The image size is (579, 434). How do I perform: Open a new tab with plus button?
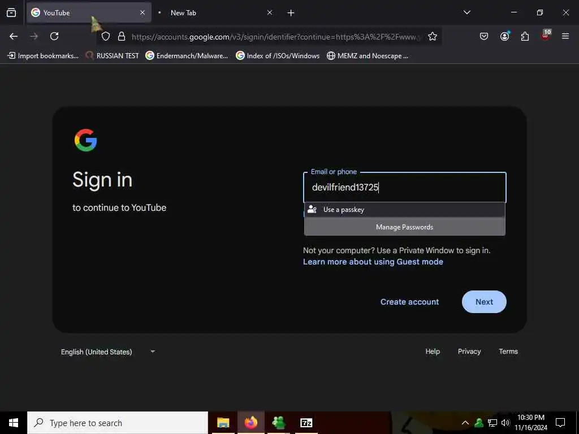click(291, 13)
